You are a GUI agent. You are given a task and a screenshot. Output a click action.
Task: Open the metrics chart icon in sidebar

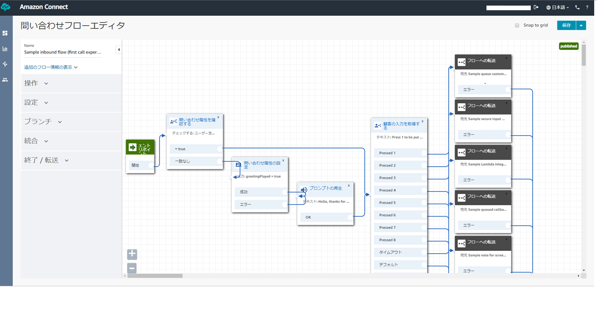5,48
